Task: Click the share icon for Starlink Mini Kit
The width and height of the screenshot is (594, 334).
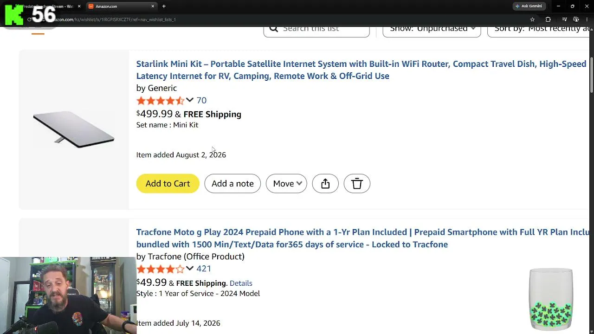Action: [325, 184]
